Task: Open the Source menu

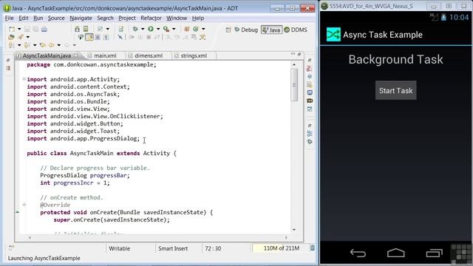Action: 56,18
